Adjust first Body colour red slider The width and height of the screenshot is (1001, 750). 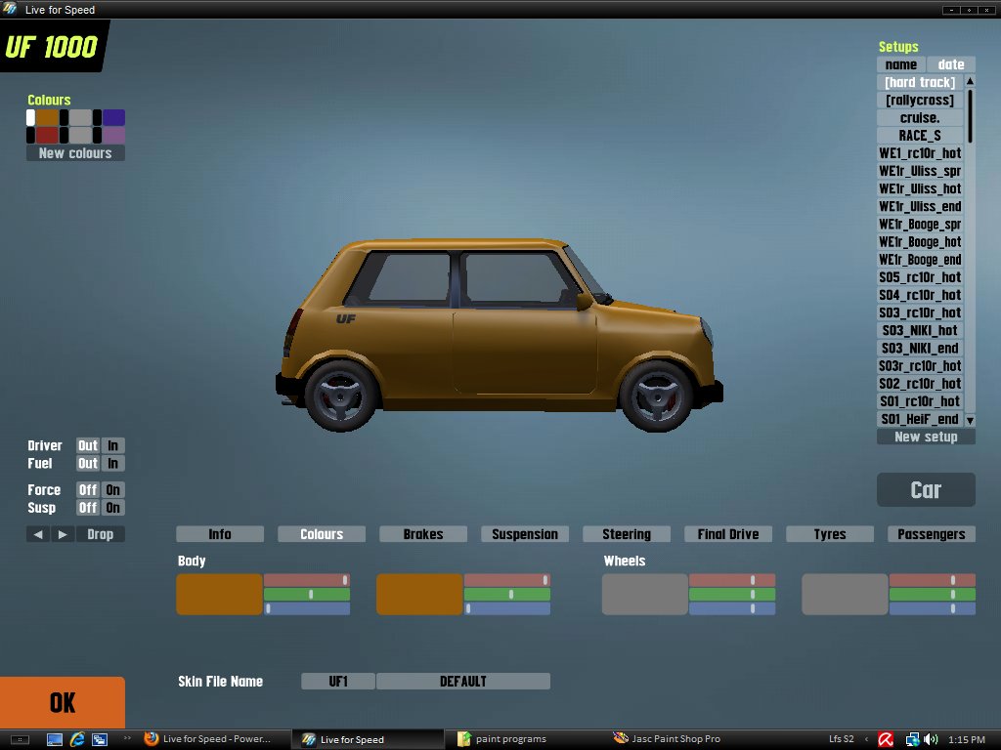point(307,580)
